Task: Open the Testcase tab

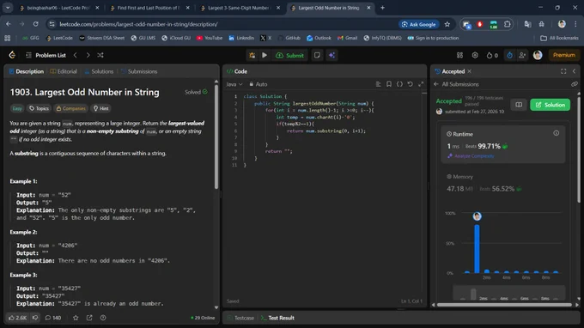Action: (240, 318)
